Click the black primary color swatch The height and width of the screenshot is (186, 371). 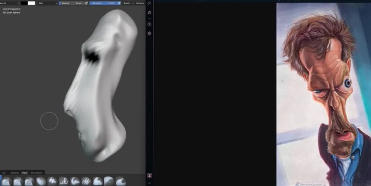[x=24, y=3]
